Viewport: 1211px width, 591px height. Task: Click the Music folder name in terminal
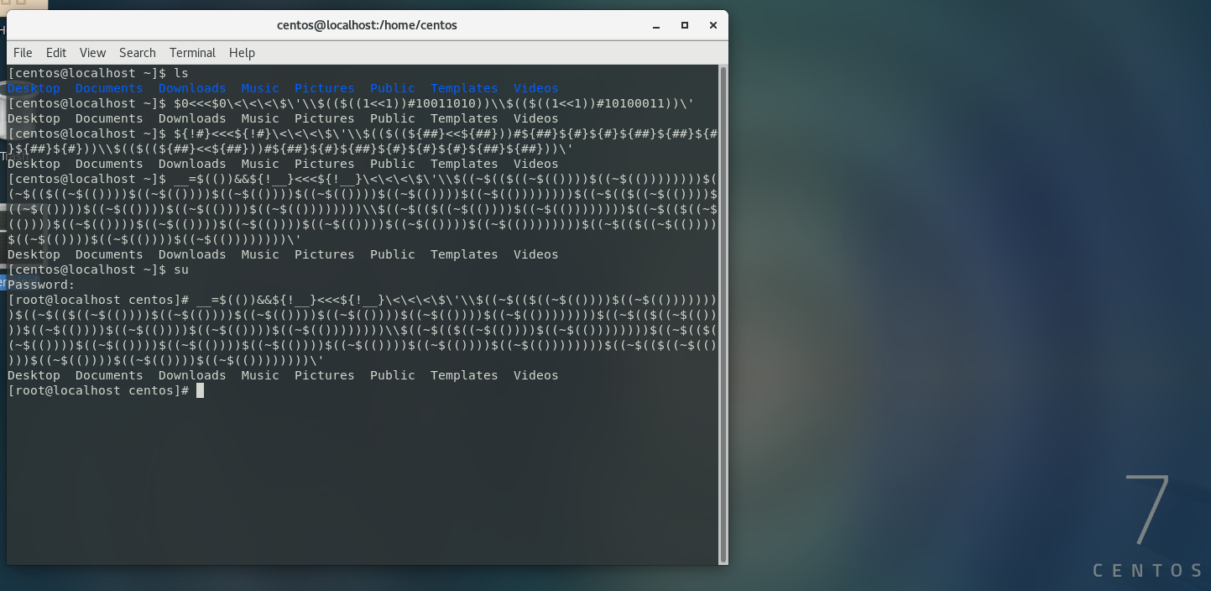(x=260, y=87)
